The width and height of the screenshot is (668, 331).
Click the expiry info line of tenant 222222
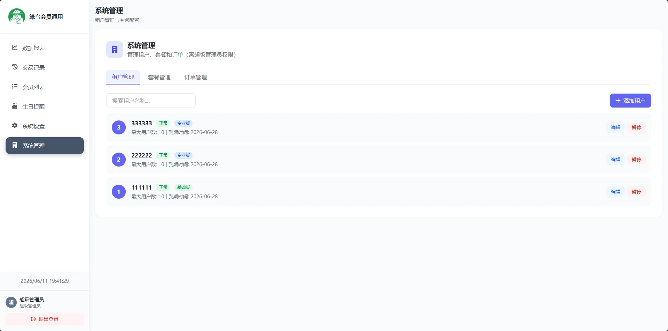pyautogui.click(x=174, y=164)
